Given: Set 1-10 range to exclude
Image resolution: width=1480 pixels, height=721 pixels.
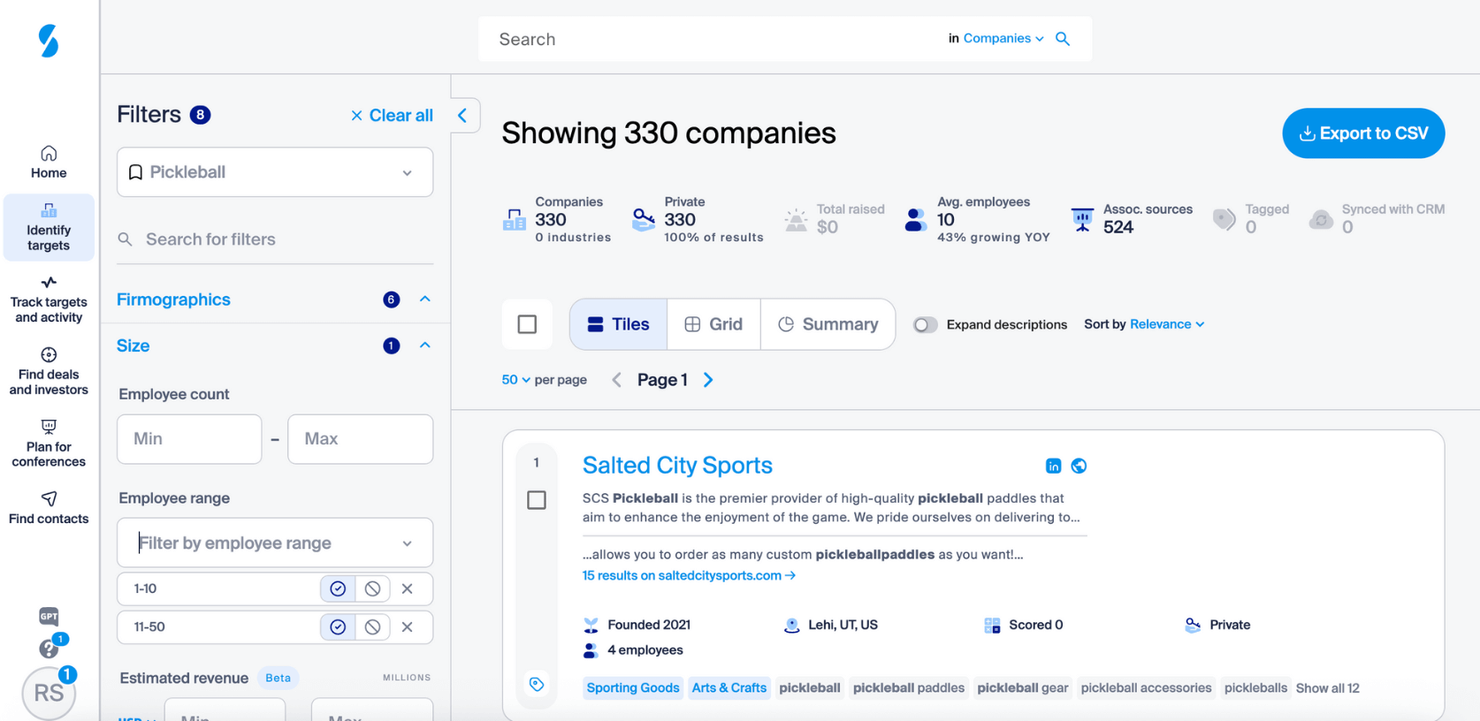Looking at the screenshot, I should tap(372, 588).
